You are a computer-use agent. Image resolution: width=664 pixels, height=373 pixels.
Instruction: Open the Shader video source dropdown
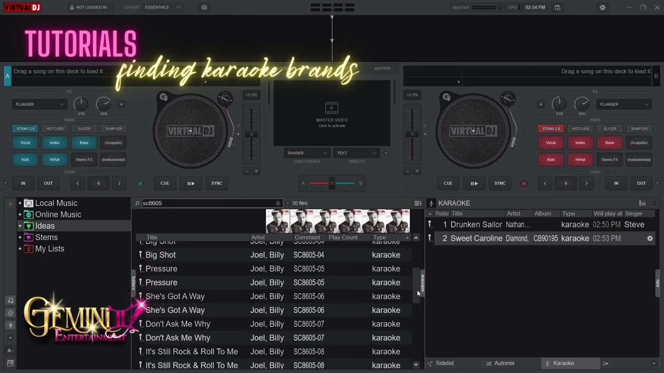pyautogui.click(x=307, y=153)
